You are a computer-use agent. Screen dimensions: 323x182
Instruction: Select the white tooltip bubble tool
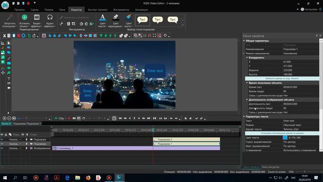tap(9, 88)
